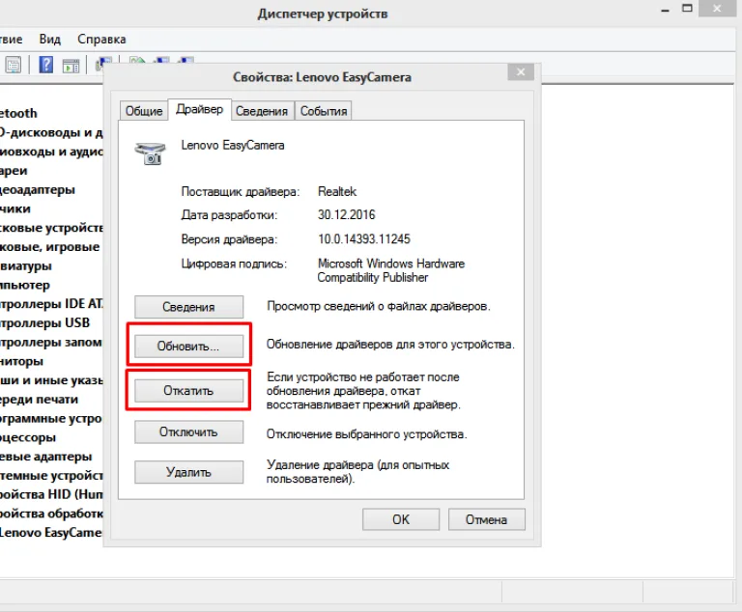Select the устройства HID tree row
742x612 pixels.
pos(51,494)
